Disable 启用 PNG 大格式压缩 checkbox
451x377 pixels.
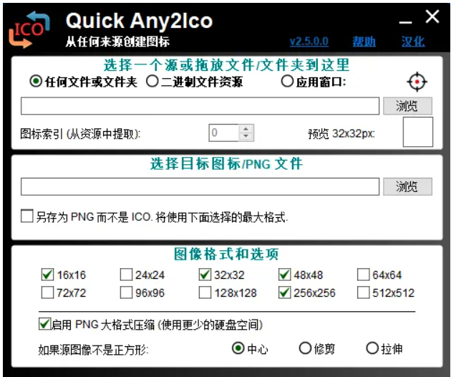click(x=45, y=324)
